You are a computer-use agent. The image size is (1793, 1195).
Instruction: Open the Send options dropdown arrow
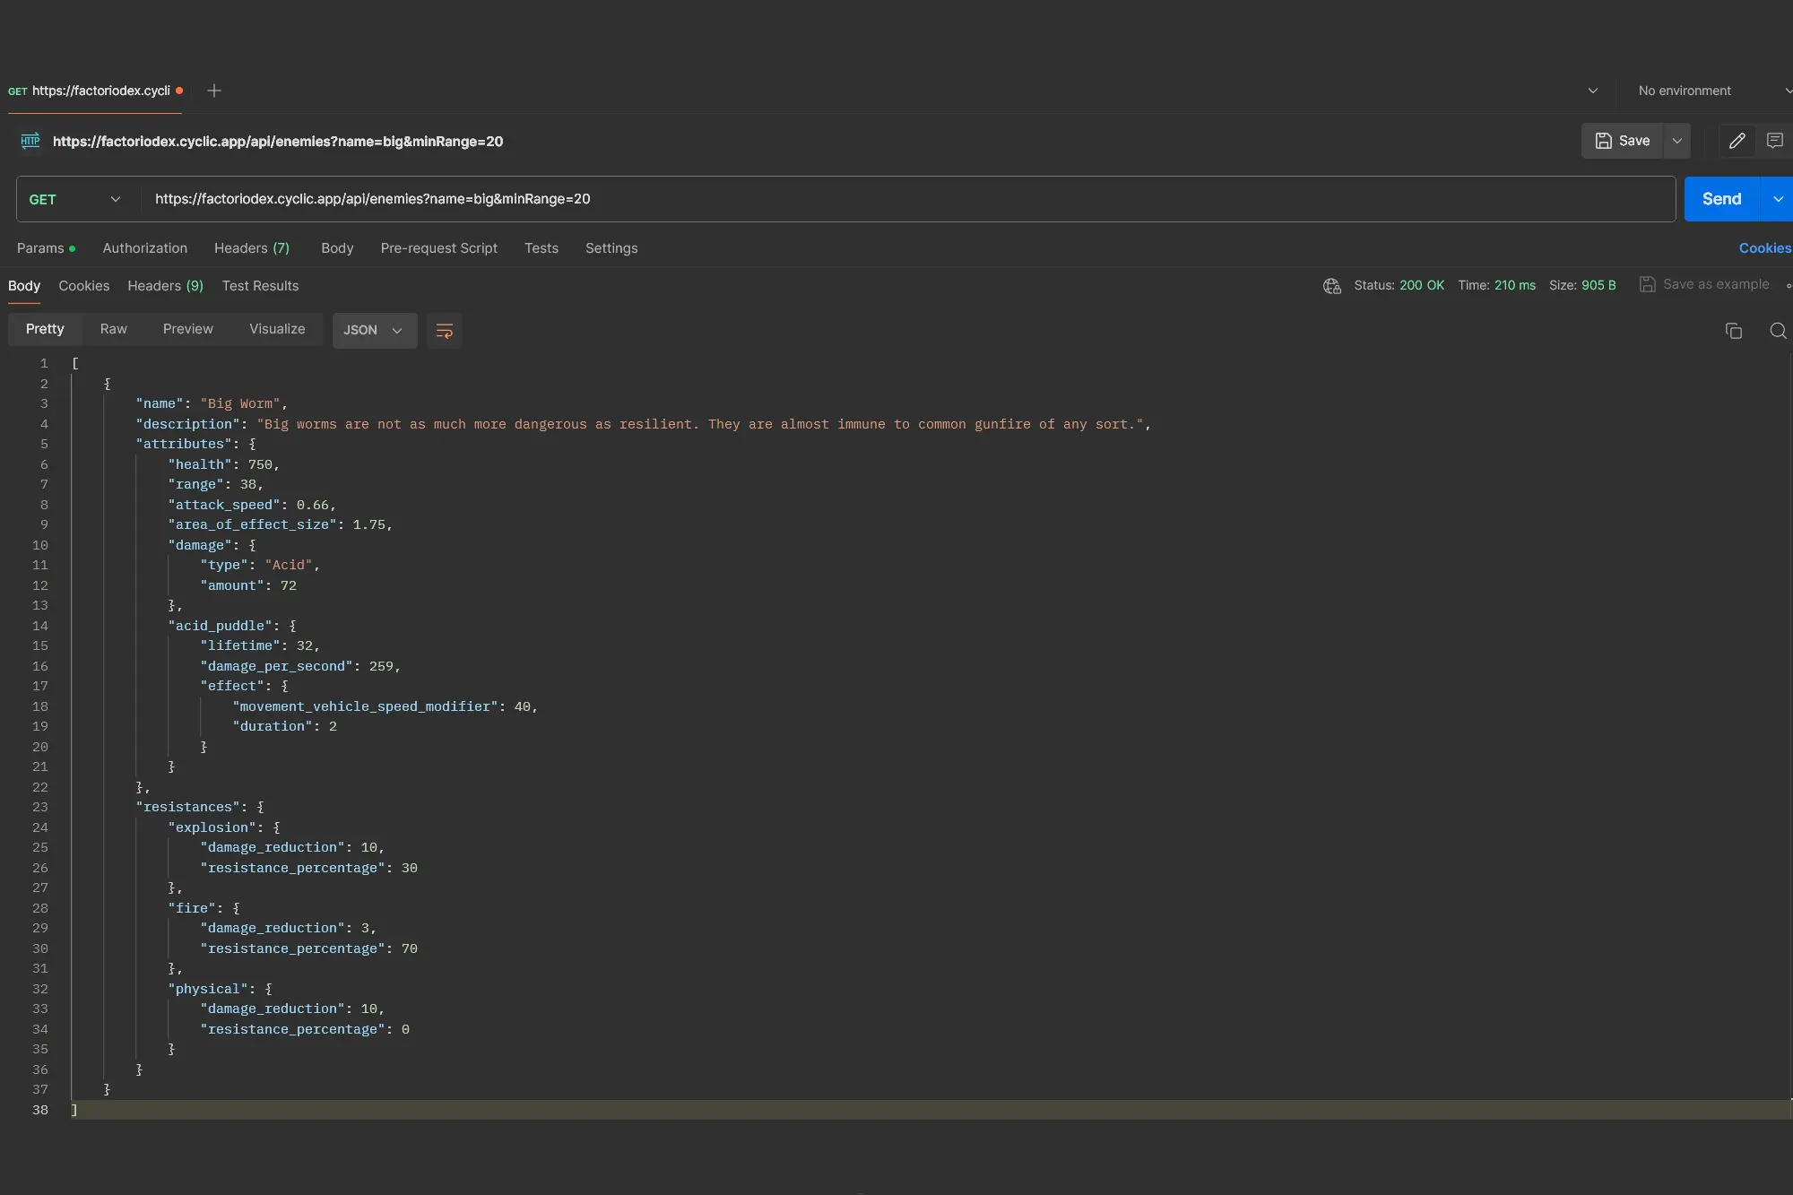tap(1778, 199)
